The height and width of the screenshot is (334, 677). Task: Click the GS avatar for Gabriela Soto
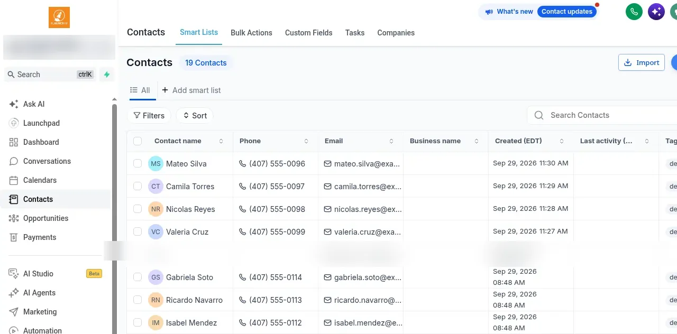click(x=155, y=277)
